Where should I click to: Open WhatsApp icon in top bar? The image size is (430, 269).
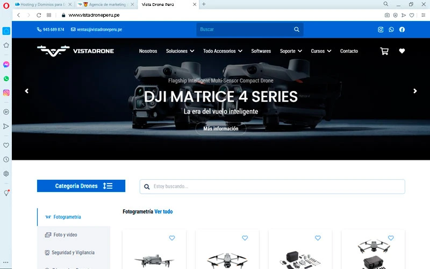pyautogui.click(x=391, y=30)
